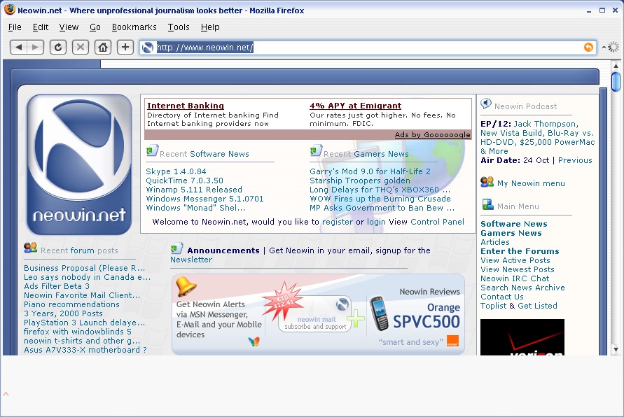Open the Bookmarks menu
The height and width of the screenshot is (417, 624).
click(134, 27)
